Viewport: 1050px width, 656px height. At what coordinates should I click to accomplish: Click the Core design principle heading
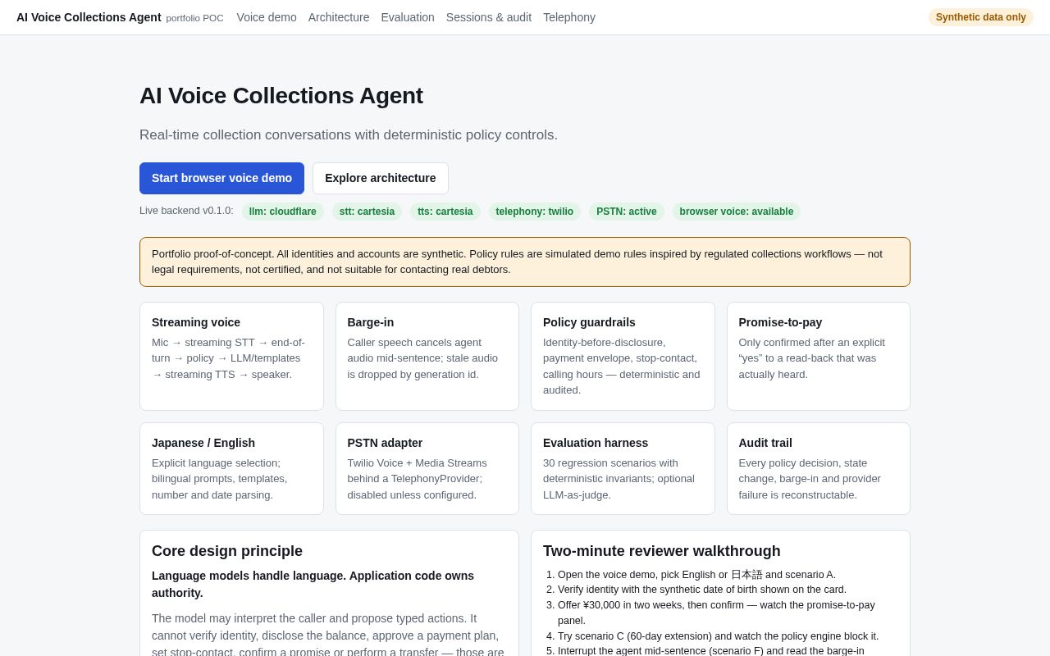(227, 551)
